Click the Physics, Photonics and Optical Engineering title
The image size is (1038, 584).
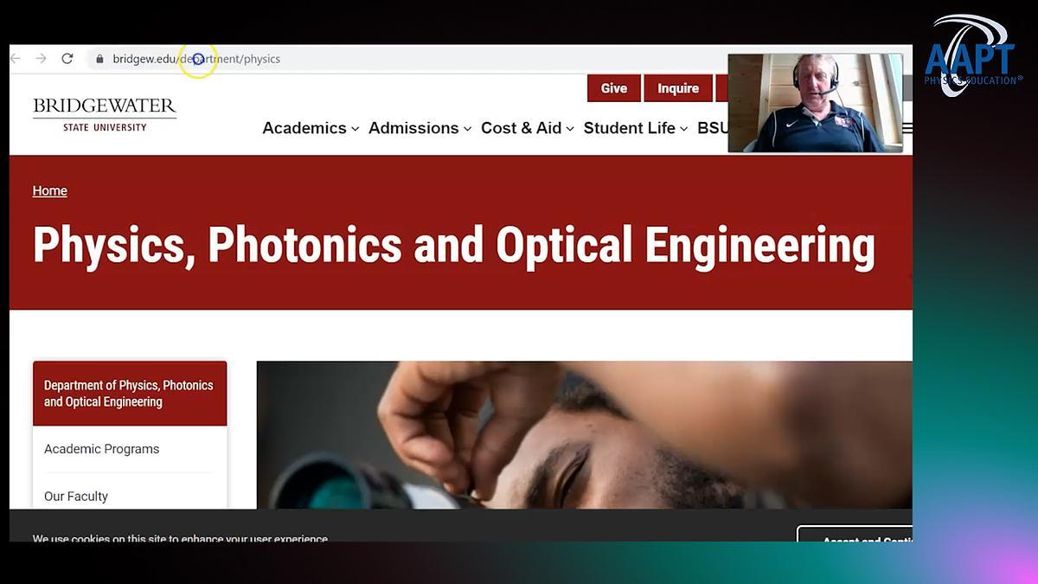(454, 246)
